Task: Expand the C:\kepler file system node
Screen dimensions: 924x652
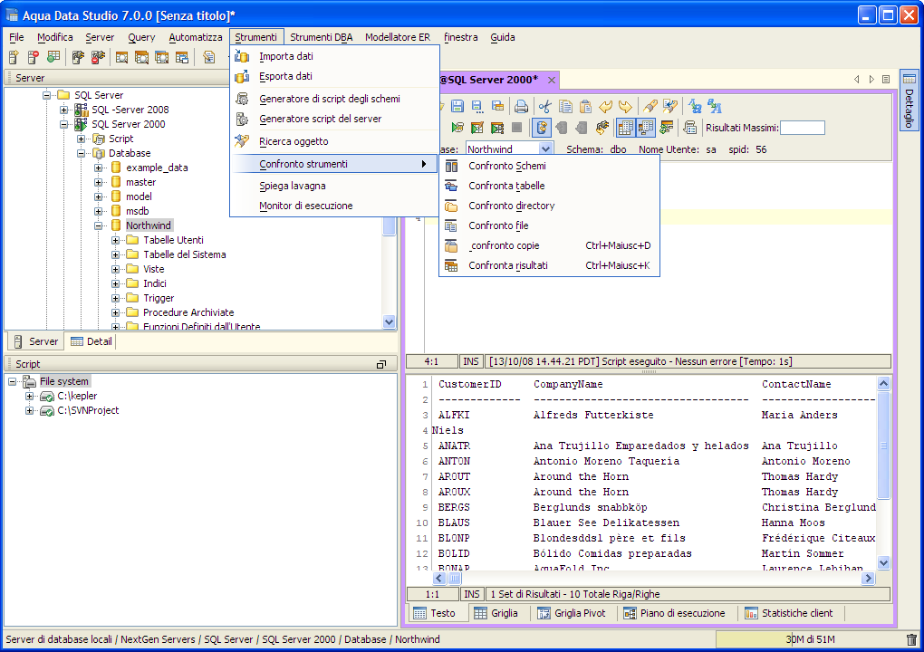Action: pos(29,396)
